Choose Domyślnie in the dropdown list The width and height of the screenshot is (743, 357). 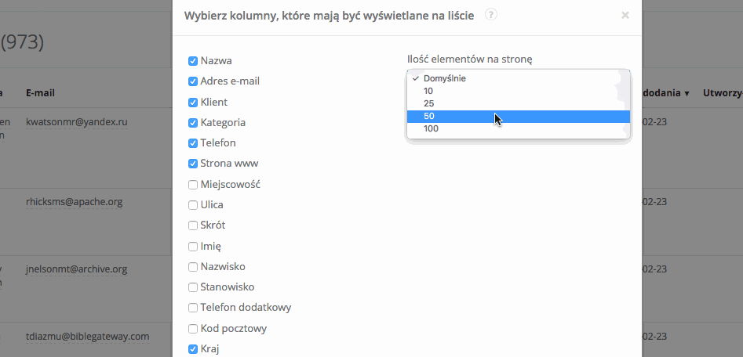444,78
